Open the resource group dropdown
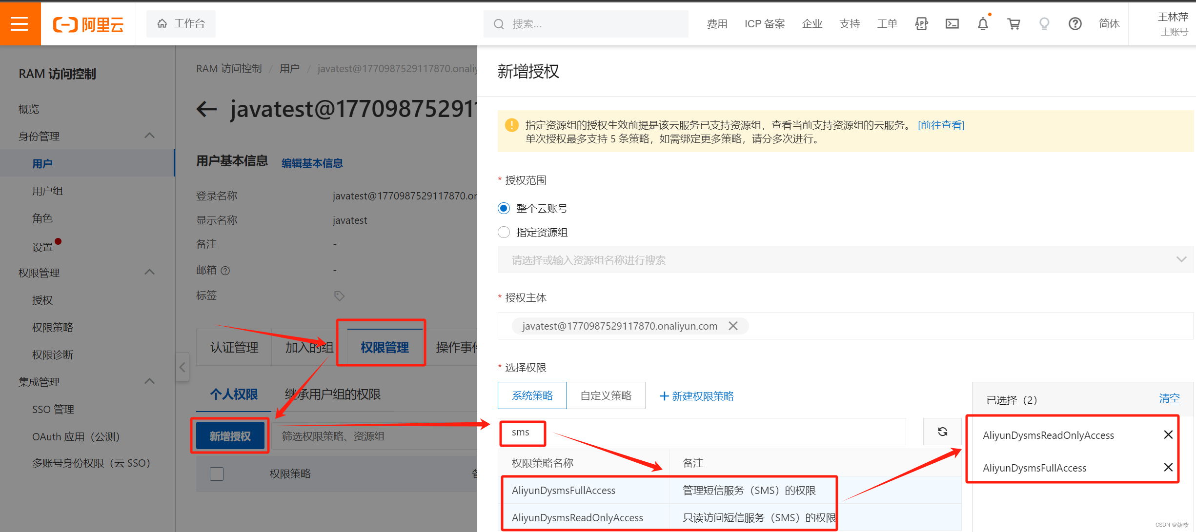1196x532 pixels. (846, 259)
